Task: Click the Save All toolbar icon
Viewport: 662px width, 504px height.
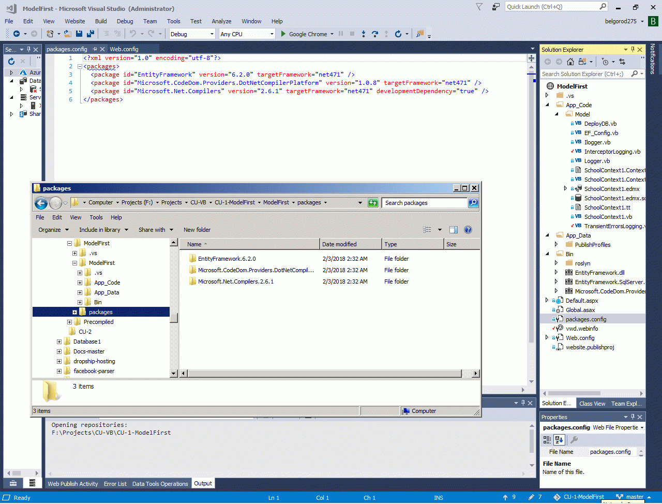Action: (91, 34)
